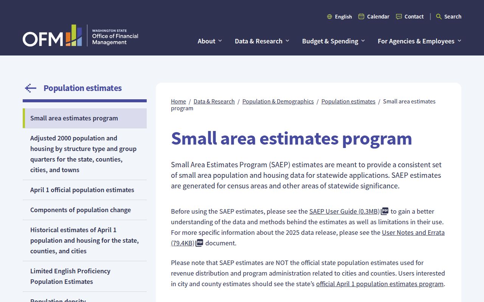The image size is (484, 302).
Task: Open official April 1 population estimates program link
Action: (380, 284)
